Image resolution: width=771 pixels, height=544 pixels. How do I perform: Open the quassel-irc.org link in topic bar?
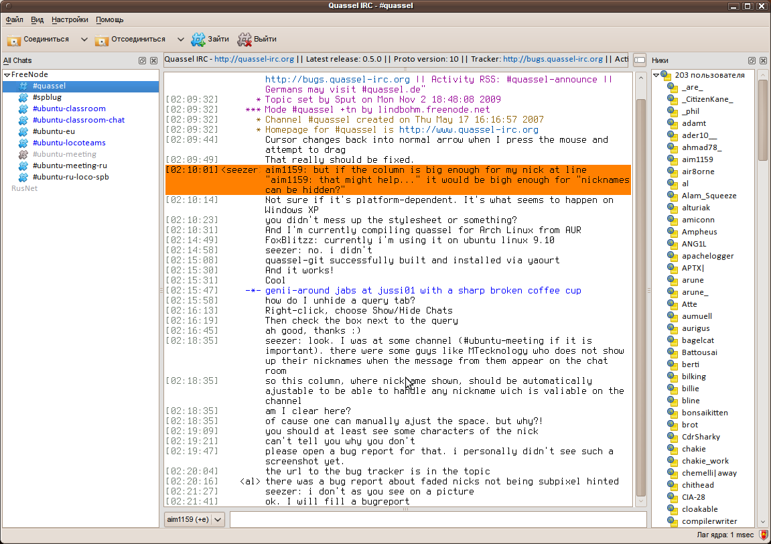click(x=255, y=59)
